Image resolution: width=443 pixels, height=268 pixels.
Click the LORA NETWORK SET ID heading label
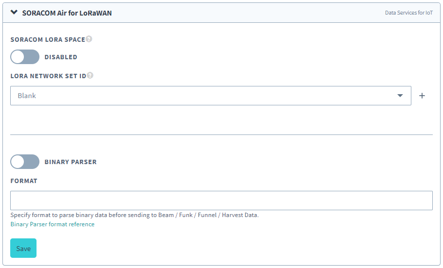48,76
